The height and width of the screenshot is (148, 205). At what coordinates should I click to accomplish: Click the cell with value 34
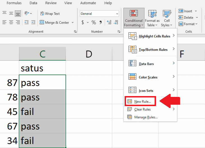click(x=10, y=140)
